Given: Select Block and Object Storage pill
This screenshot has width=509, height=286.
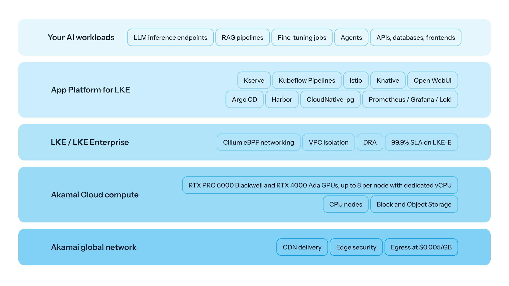Looking at the screenshot, I should (414, 204).
